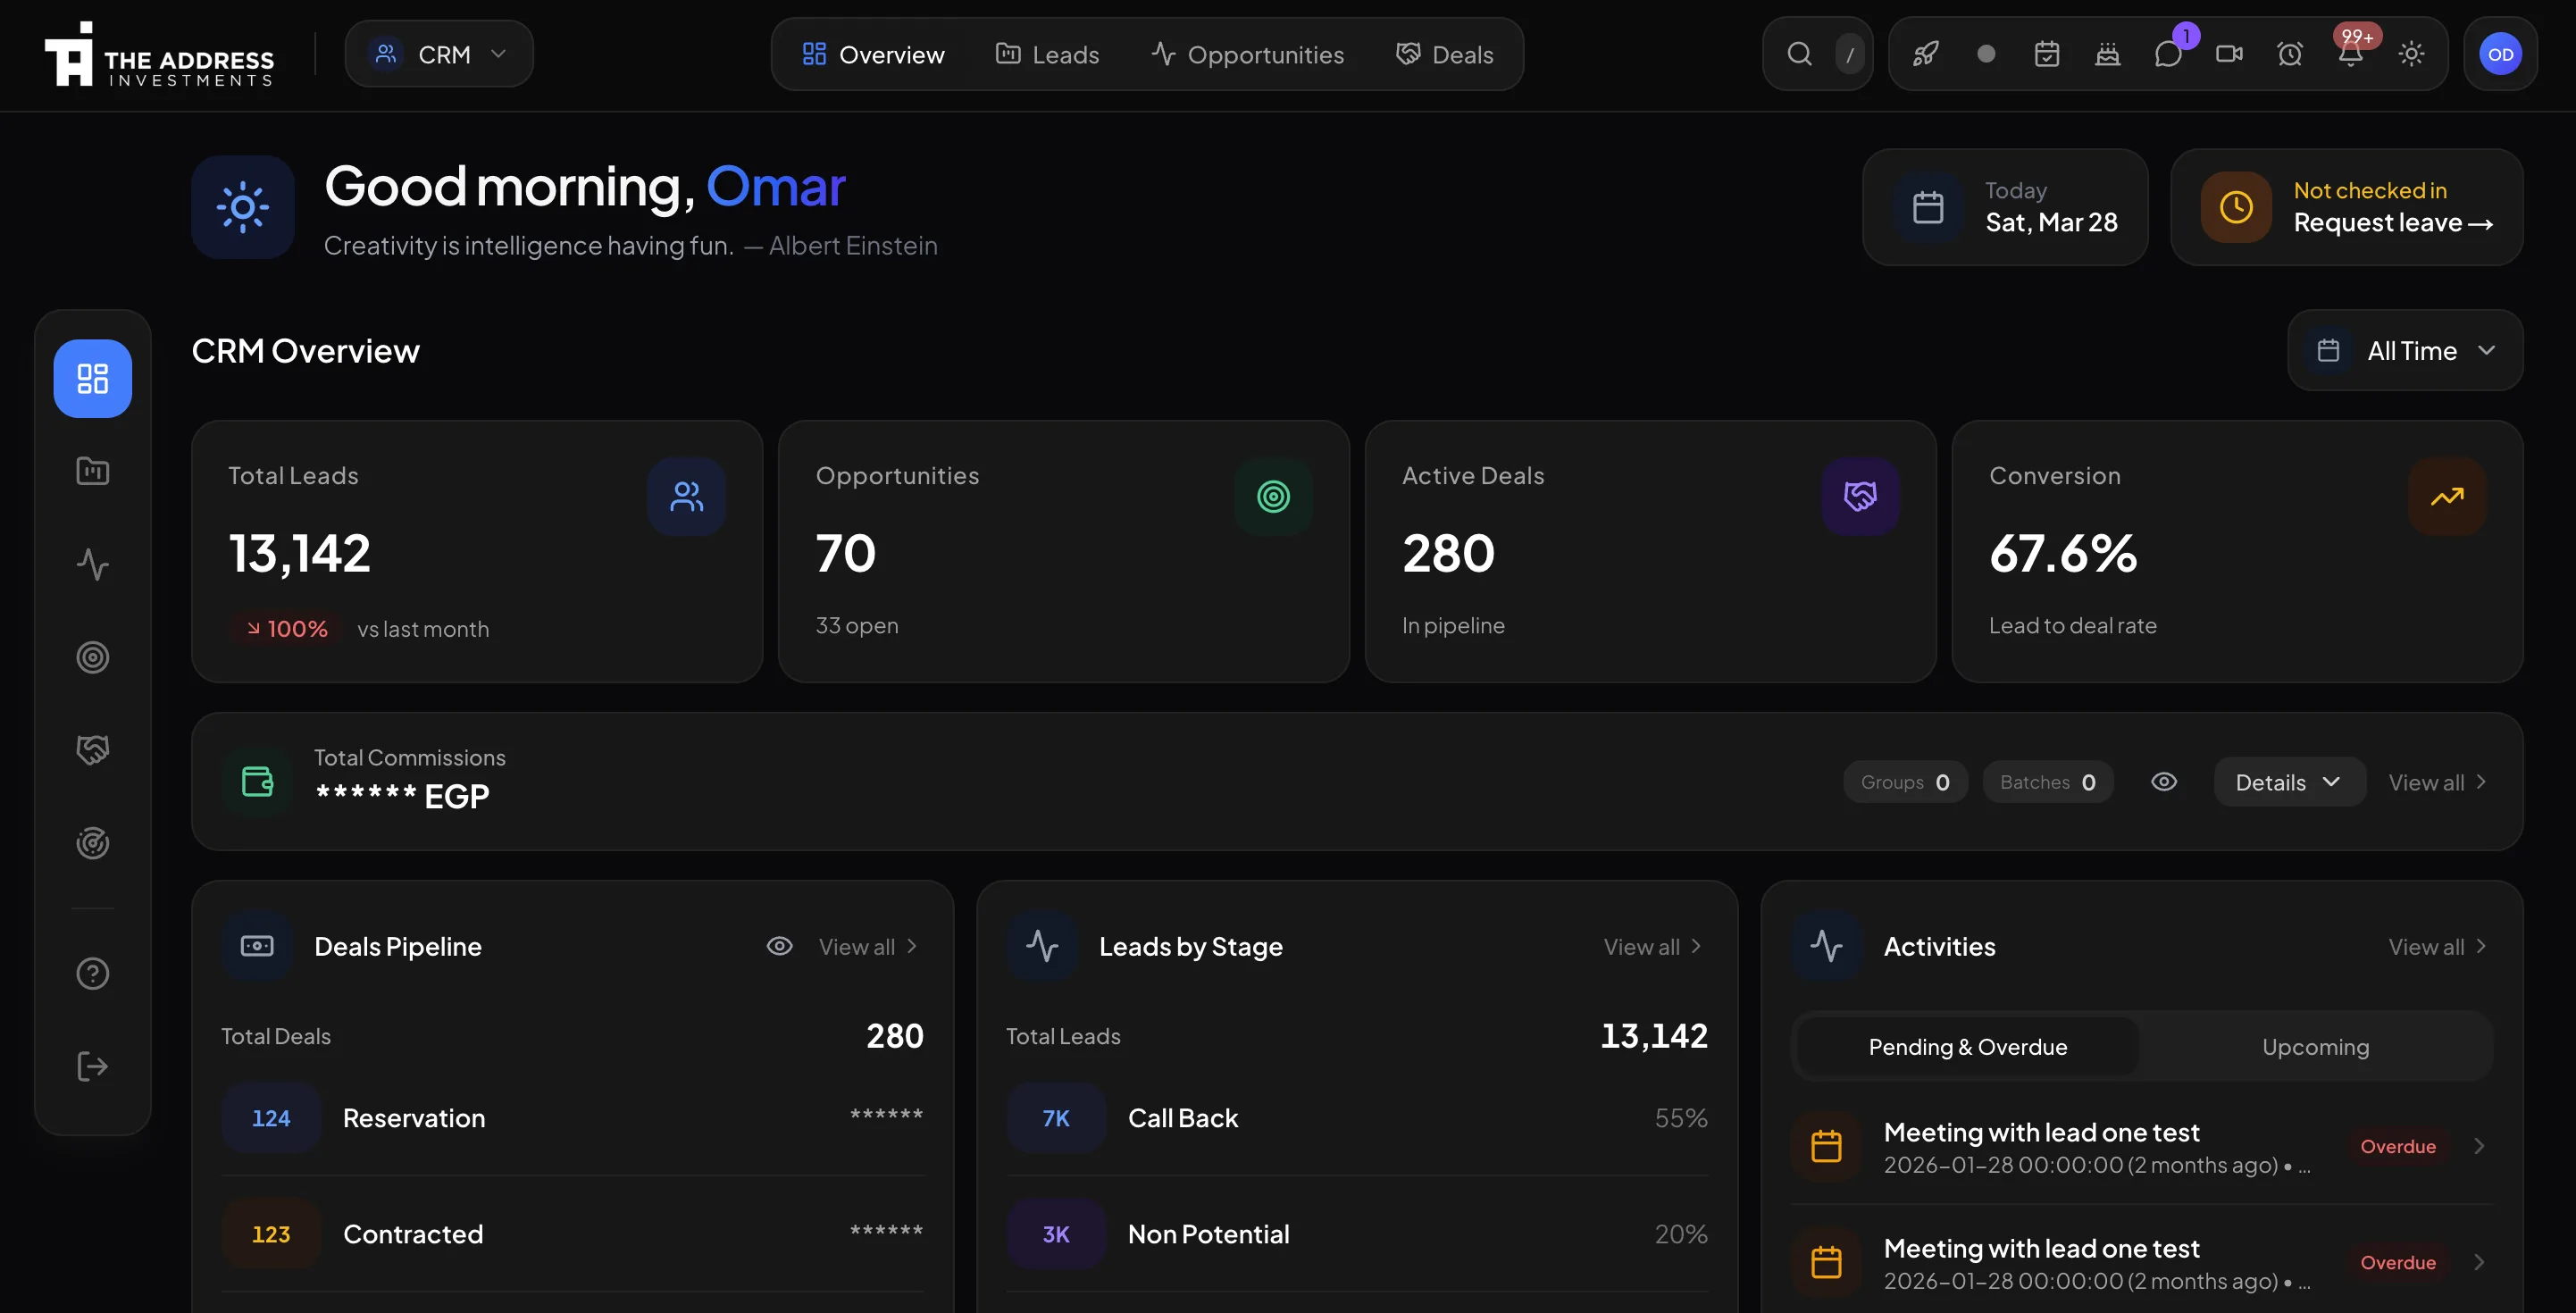The image size is (2576, 1313).
Task: Toggle visibility of Deals Pipeline values
Action: [779, 946]
